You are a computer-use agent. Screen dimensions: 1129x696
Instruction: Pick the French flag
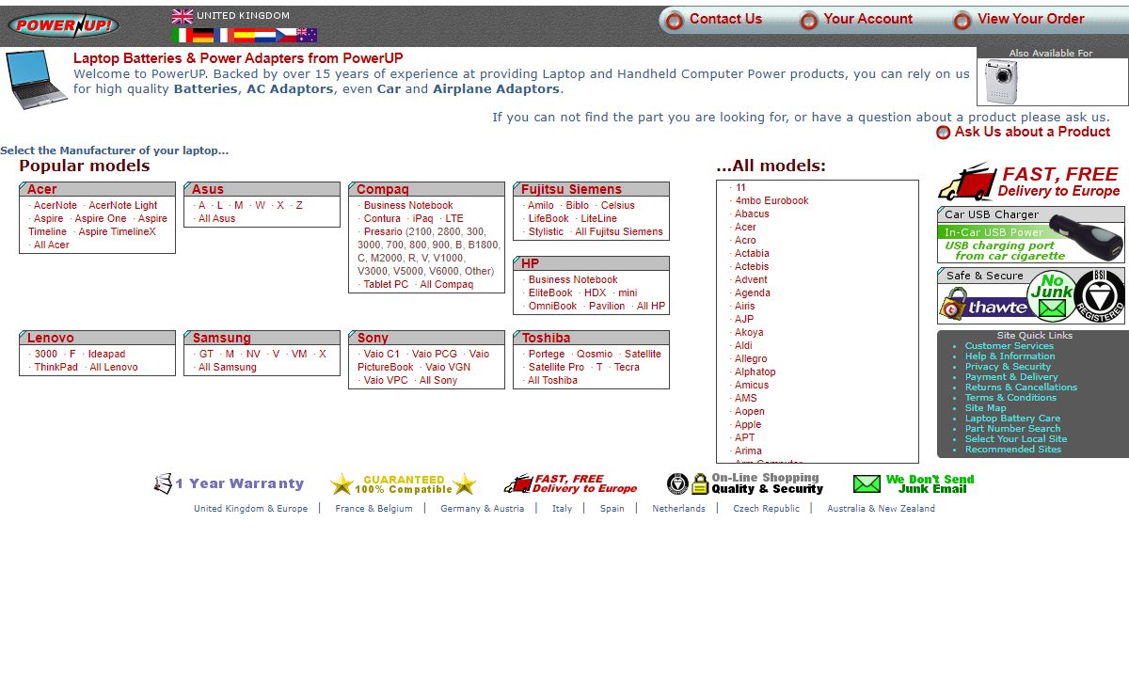(224, 36)
